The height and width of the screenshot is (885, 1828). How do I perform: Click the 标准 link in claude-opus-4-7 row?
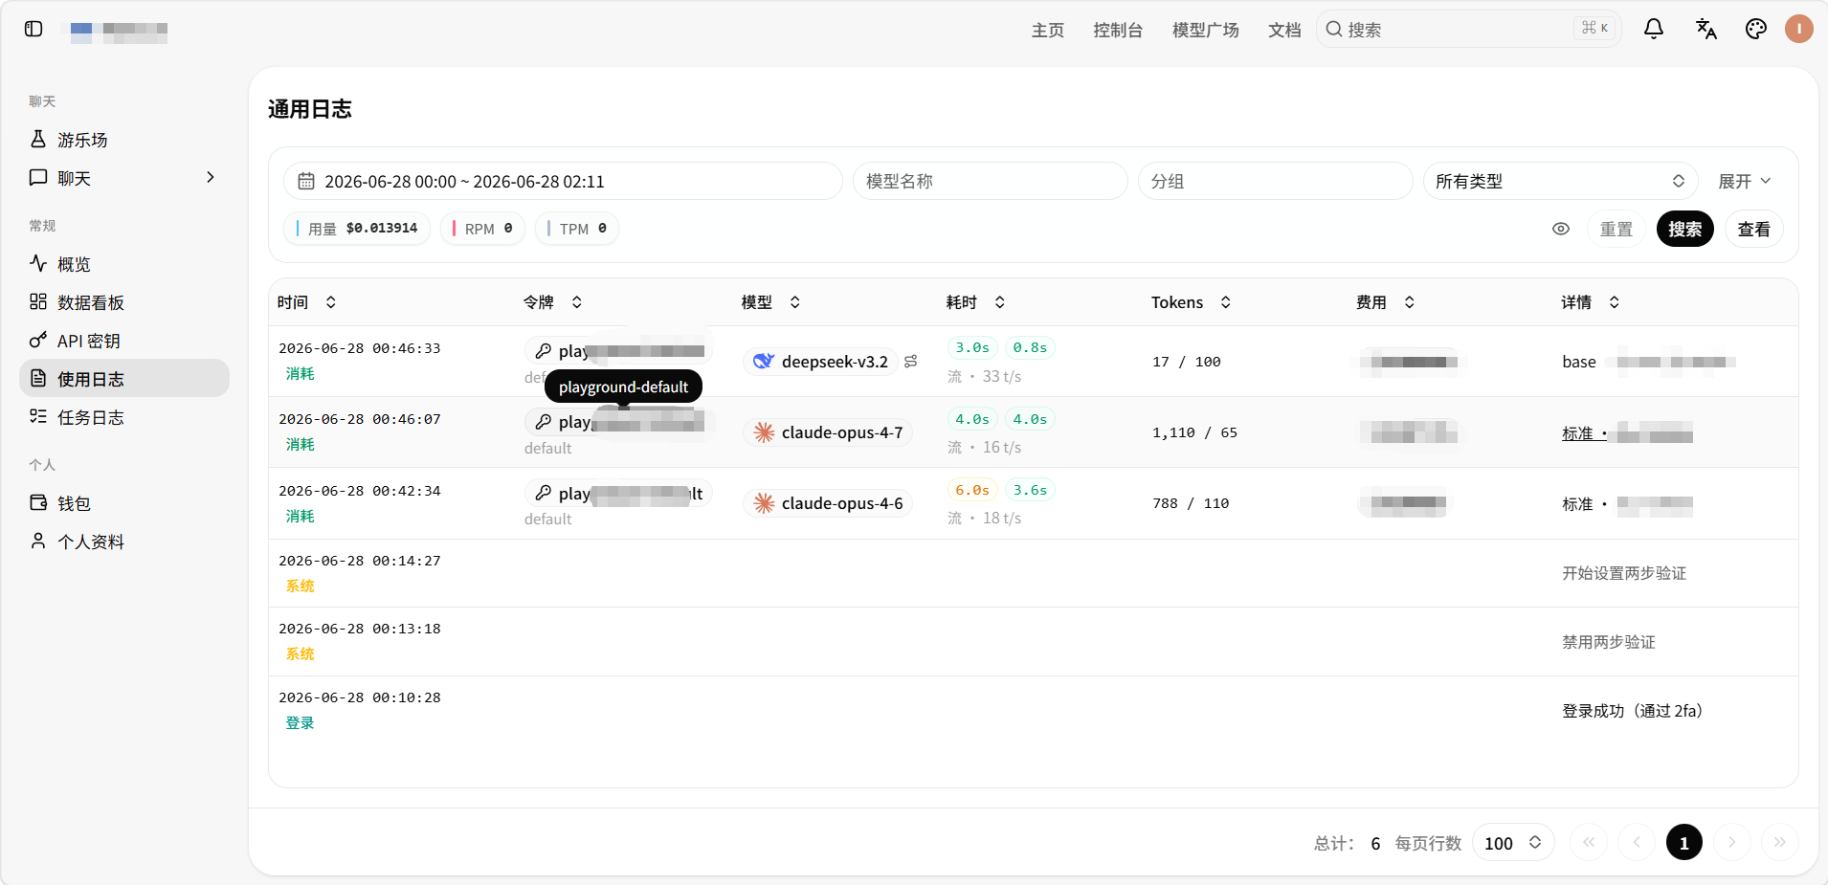point(1578,433)
